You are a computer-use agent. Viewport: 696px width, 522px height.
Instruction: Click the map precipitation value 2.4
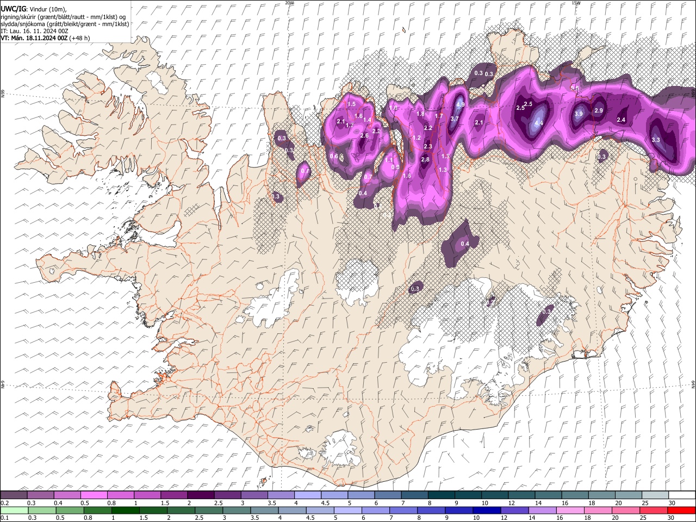point(621,120)
